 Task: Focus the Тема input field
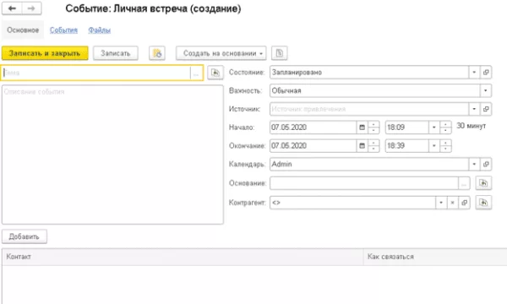(96, 73)
